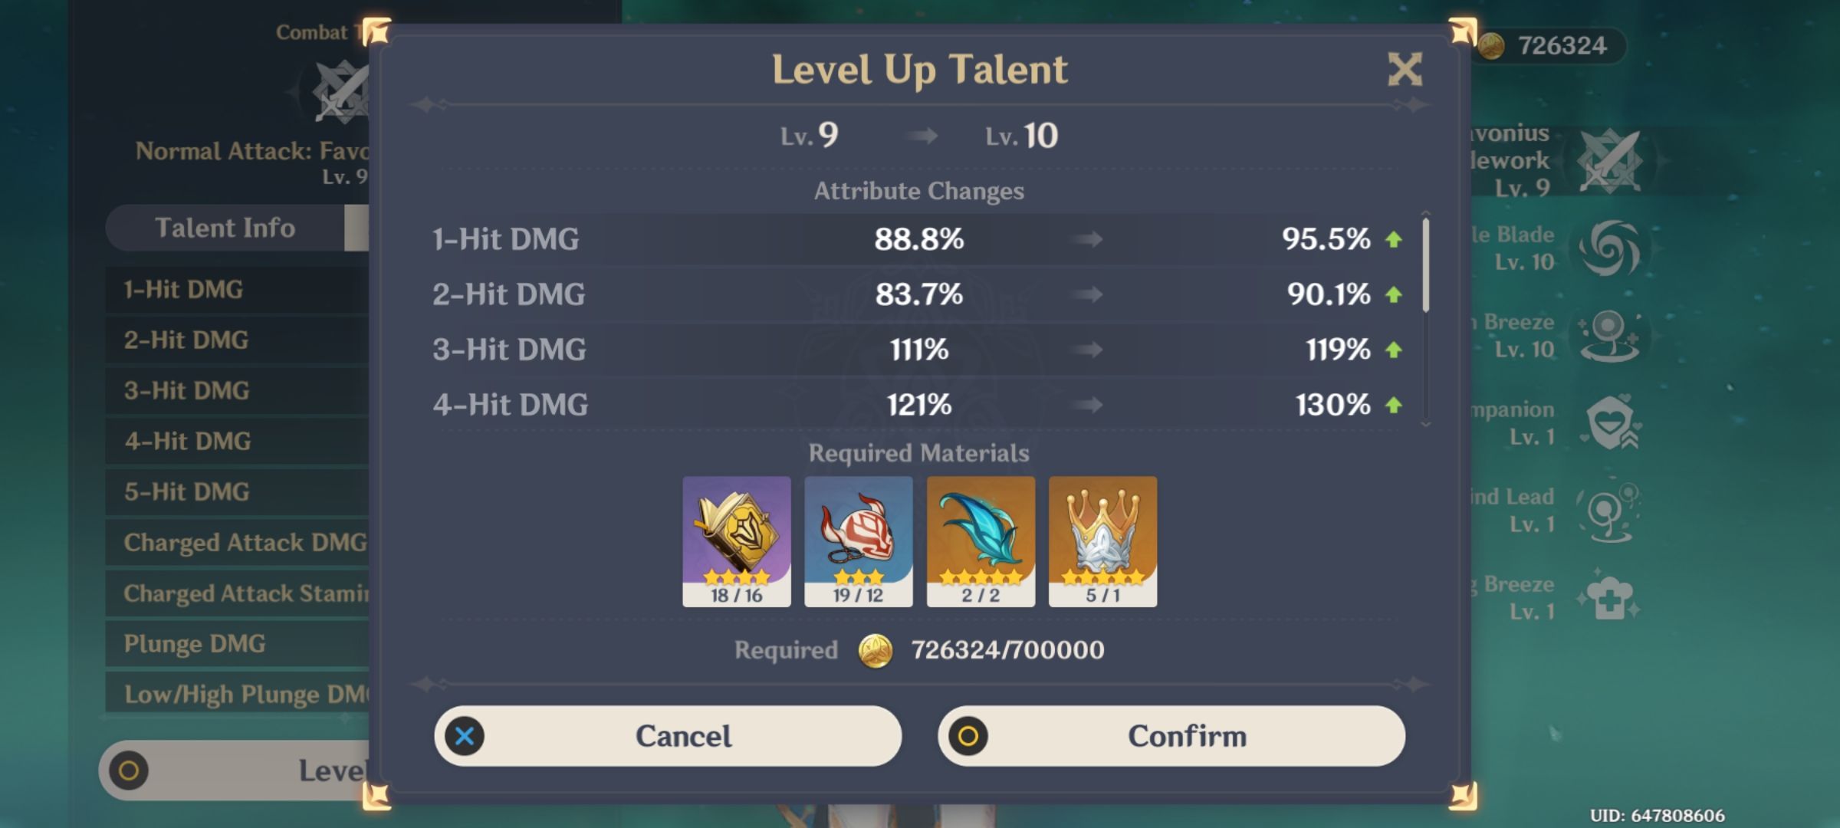Screen dimensions: 1840x828
Task: Click the wind lead dandelion passive icon
Action: (x=1609, y=511)
